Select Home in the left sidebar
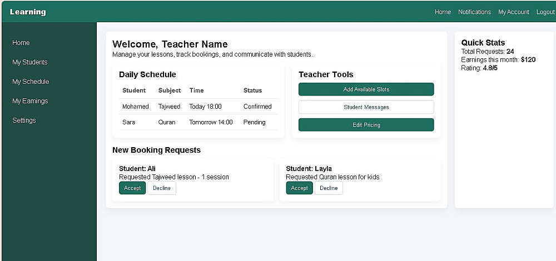This screenshot has height=261, width=556. (x=21, y=43)
